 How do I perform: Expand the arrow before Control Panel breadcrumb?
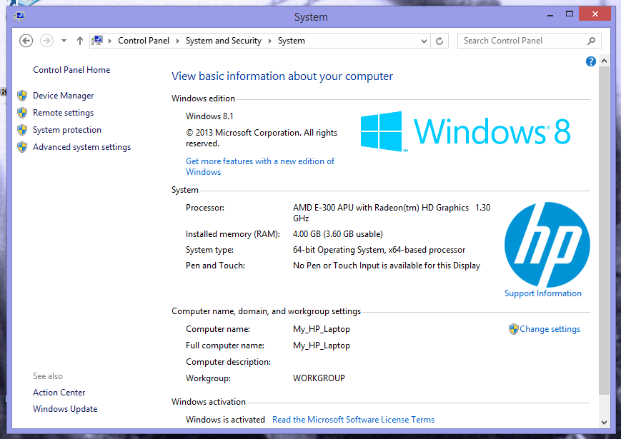click(110, 41)
